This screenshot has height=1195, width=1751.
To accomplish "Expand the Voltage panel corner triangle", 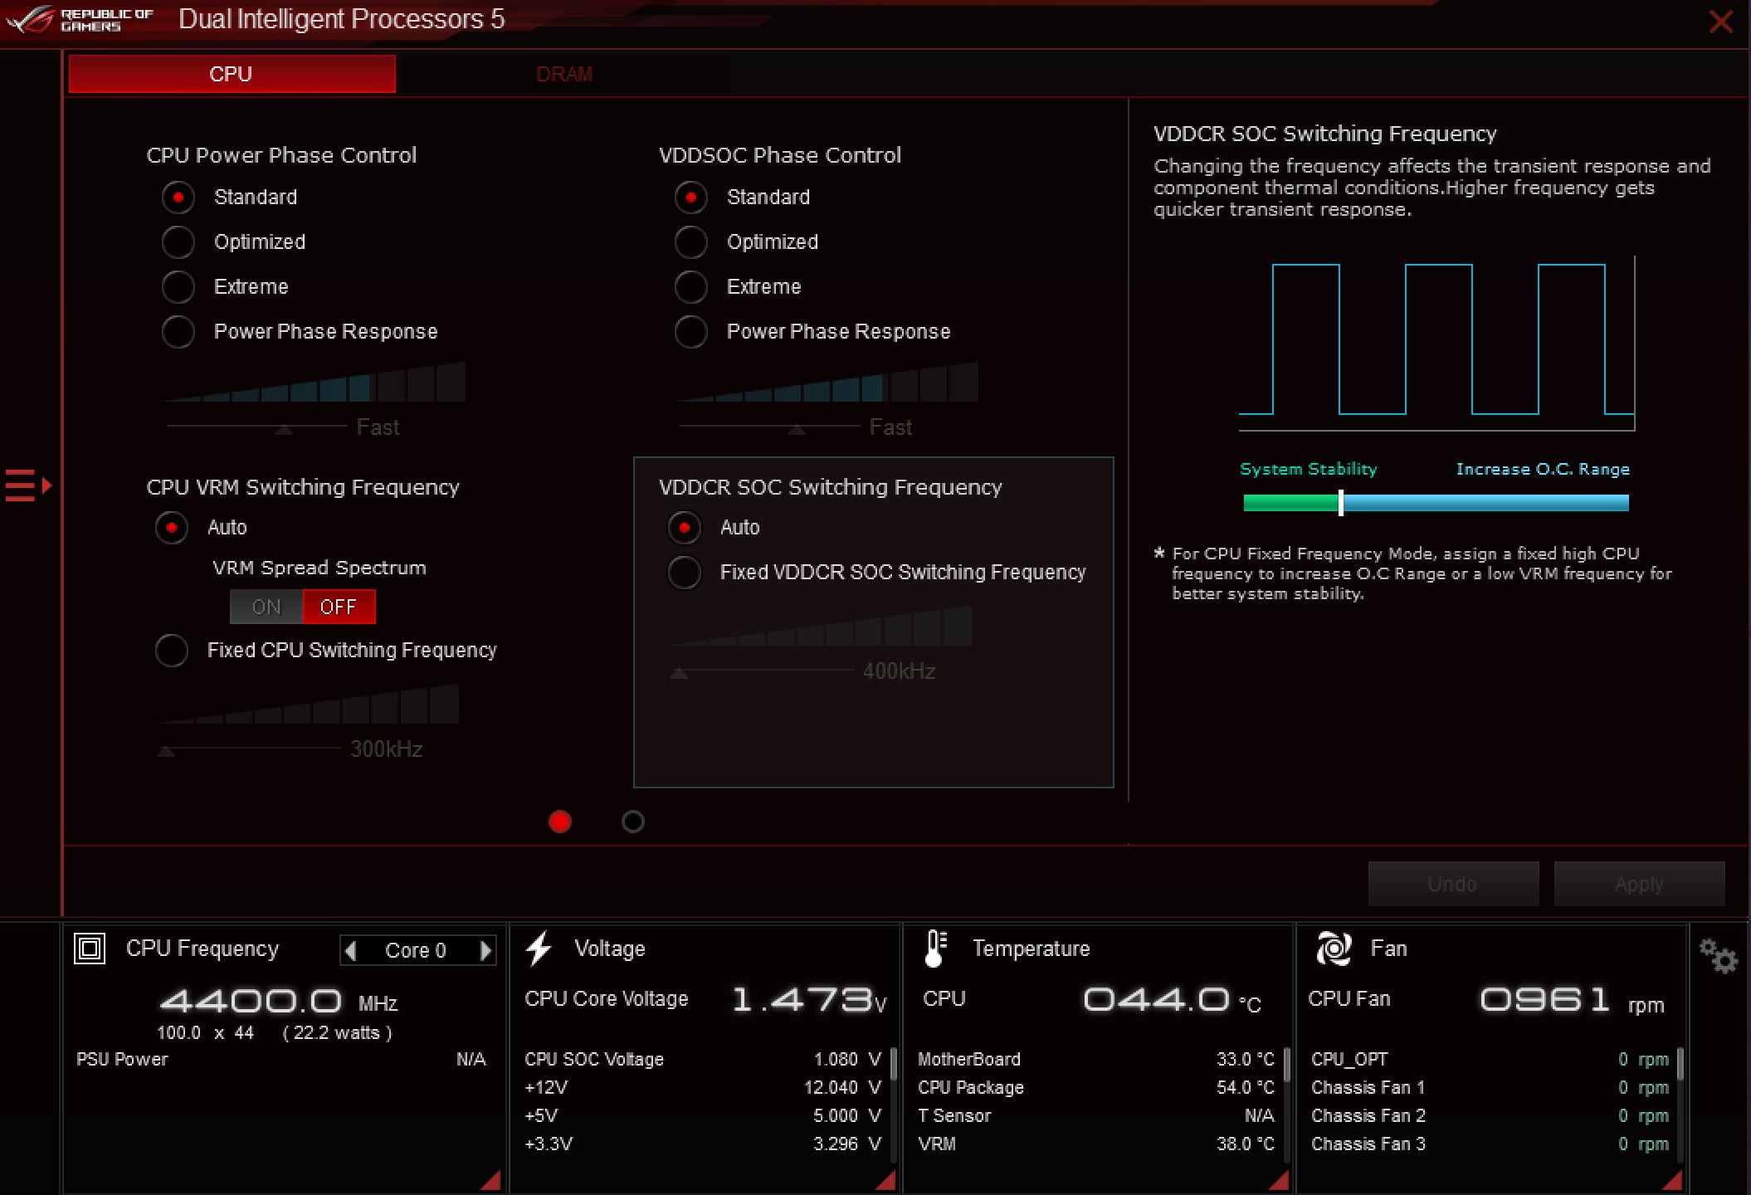I will (x=885, y=1180).
